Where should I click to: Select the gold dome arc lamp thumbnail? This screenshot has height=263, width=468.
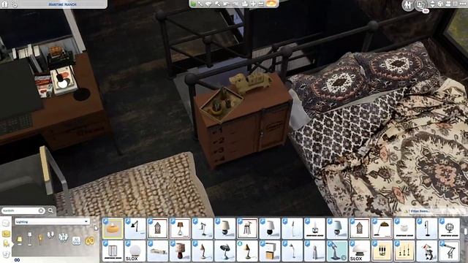(x=382, y=229)
